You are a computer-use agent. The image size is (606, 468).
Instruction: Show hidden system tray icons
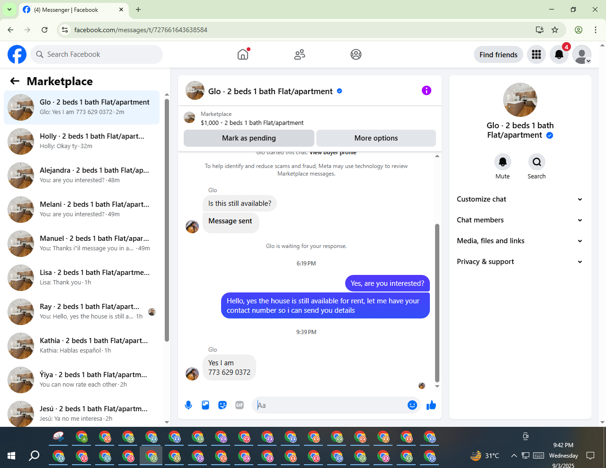(x=514, y=456)
